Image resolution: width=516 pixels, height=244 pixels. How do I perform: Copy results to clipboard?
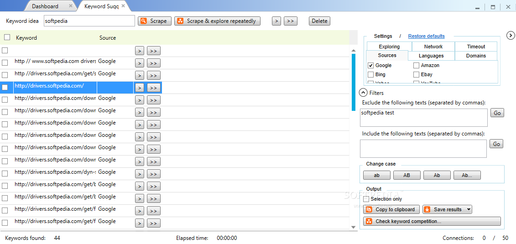pos(391,209)
